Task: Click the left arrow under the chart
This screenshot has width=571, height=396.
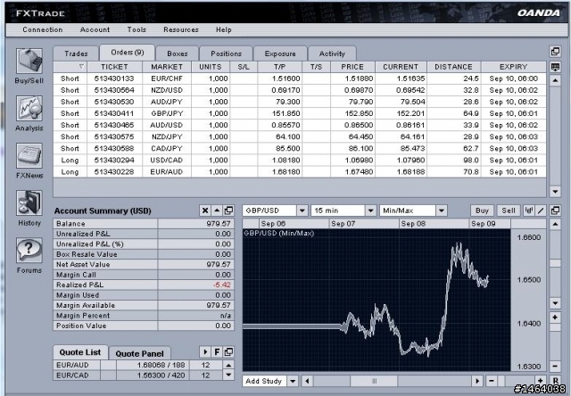Action: (x=307, y=381)
